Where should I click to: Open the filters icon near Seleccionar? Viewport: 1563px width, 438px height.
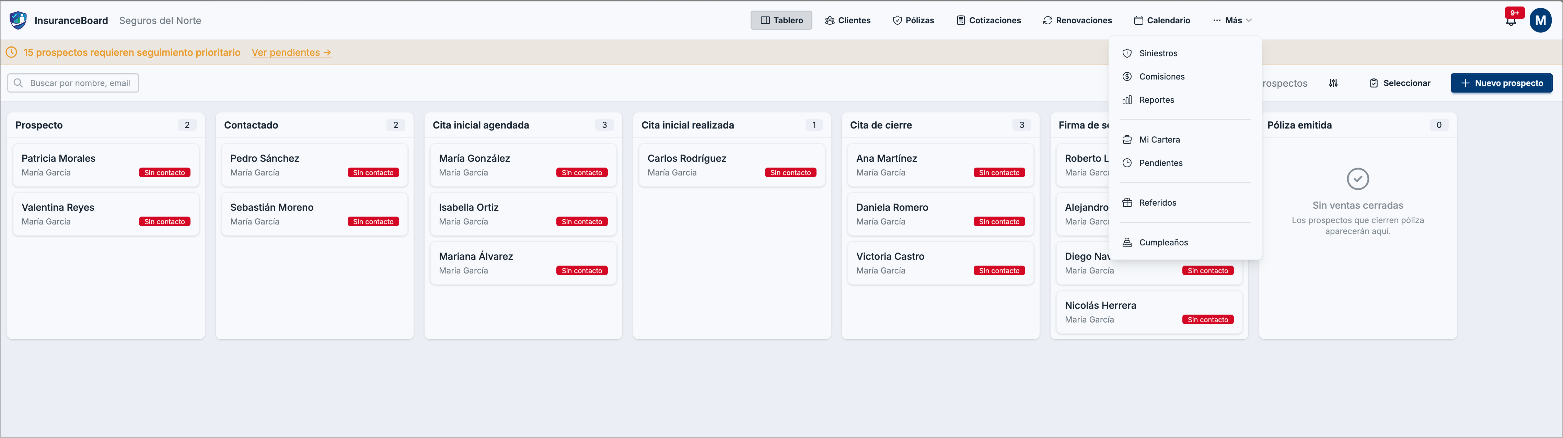coord(1334,83)
